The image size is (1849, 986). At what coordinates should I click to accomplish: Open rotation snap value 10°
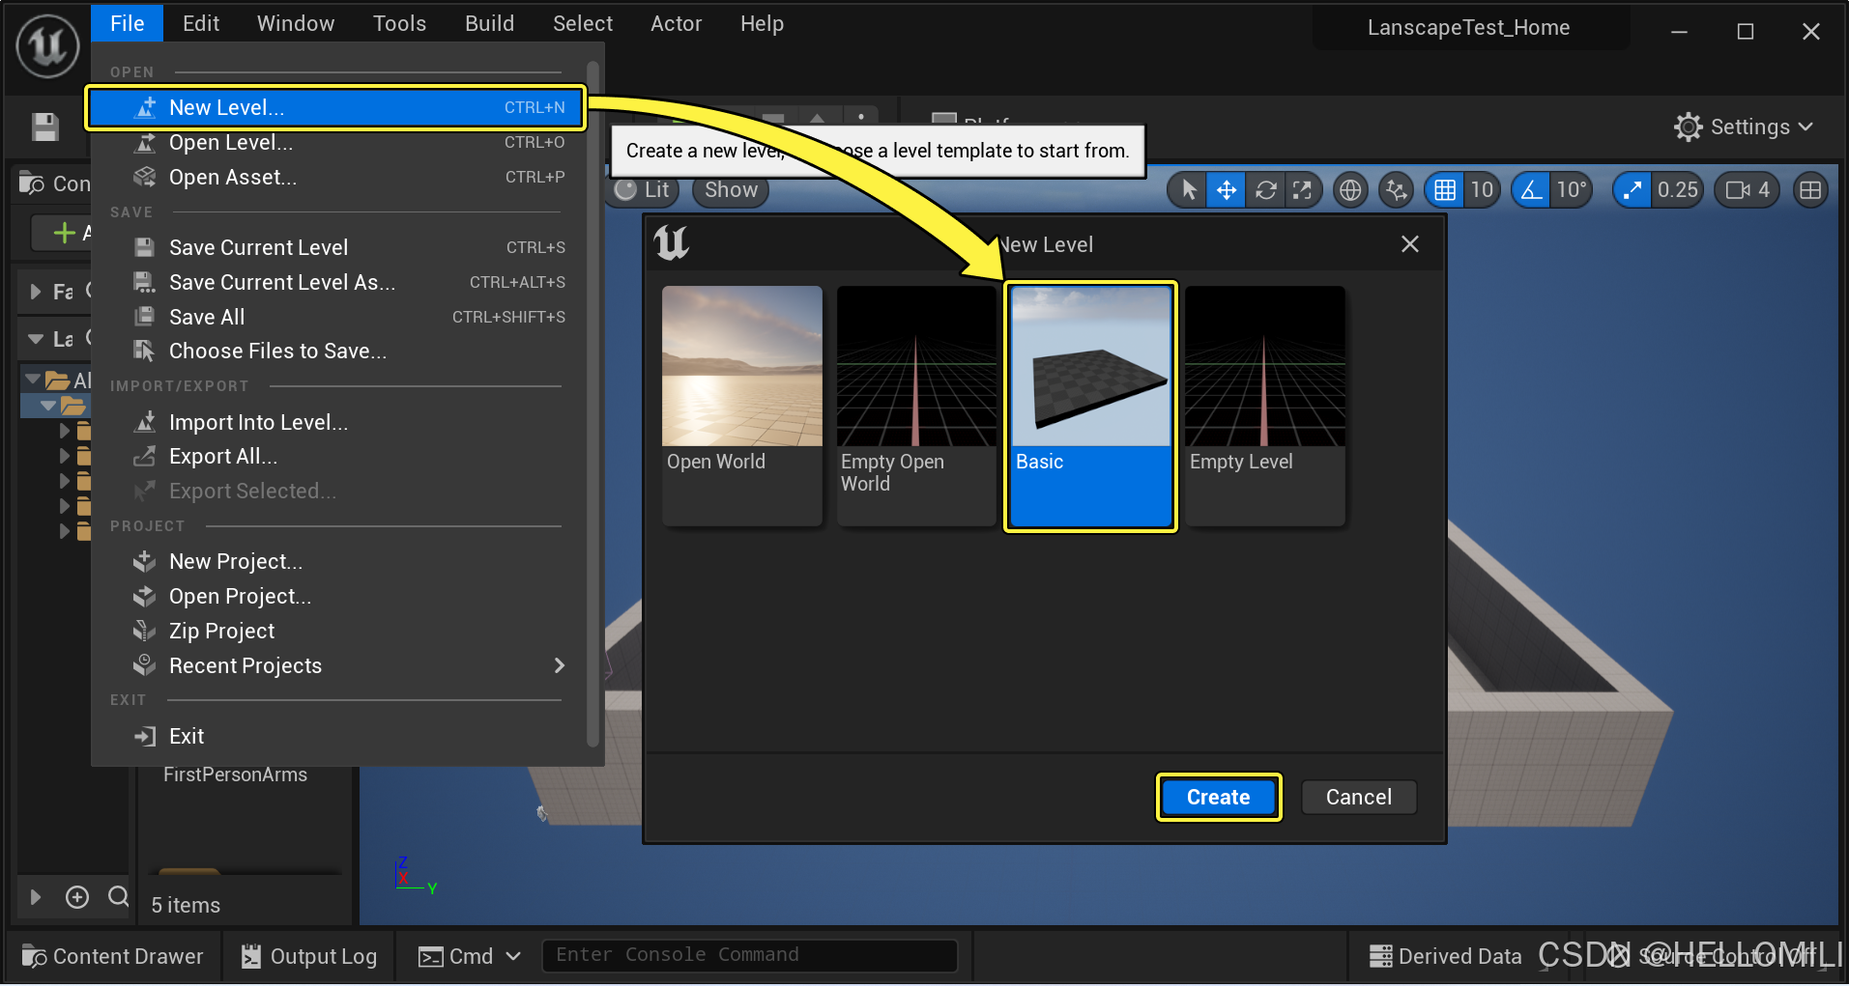(1572, 190)
